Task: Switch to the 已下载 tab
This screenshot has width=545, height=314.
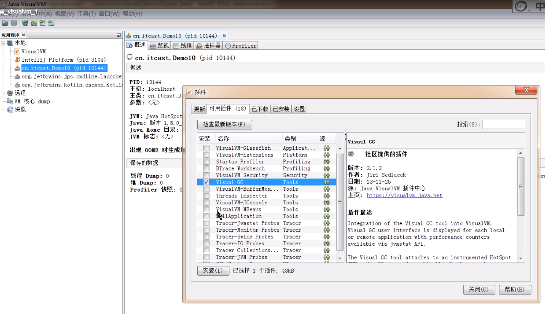Action: coord(260,109)
